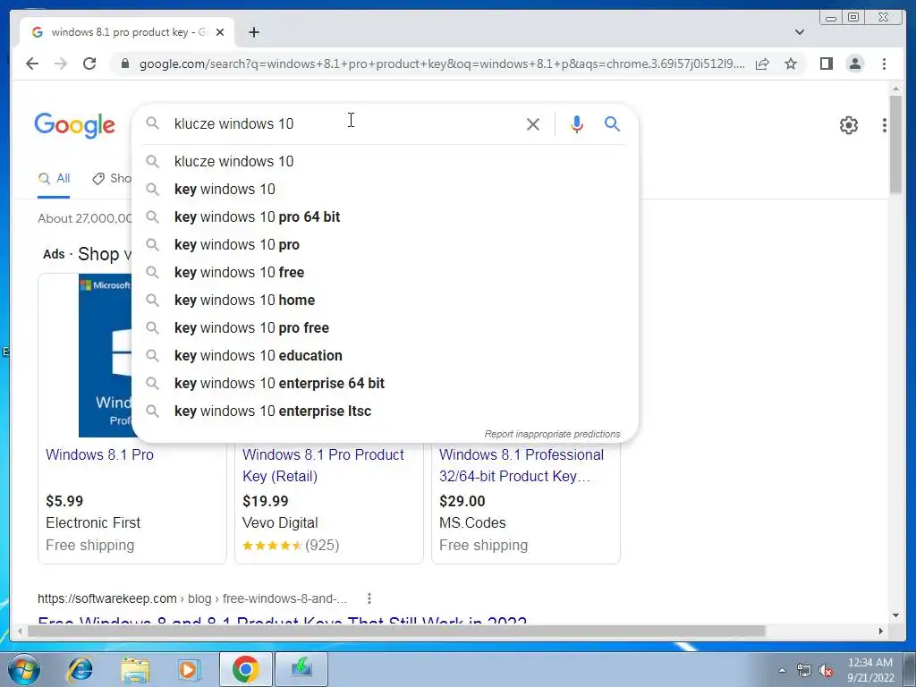Open the Chrome side panel
Viewport: 916px width, 687px height.
826,64
